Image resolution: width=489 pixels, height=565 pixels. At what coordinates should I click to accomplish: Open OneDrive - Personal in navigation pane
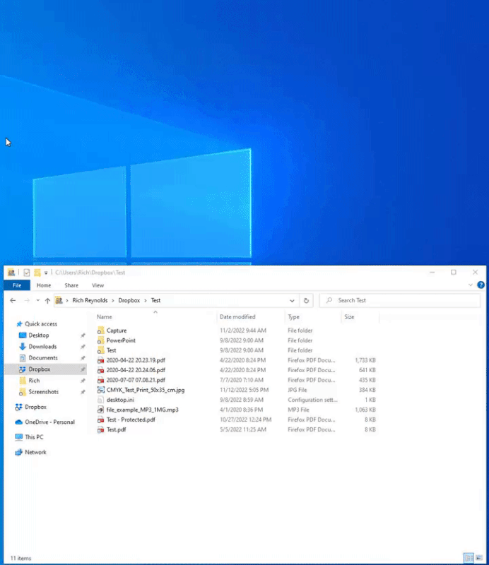coord(49,422)
